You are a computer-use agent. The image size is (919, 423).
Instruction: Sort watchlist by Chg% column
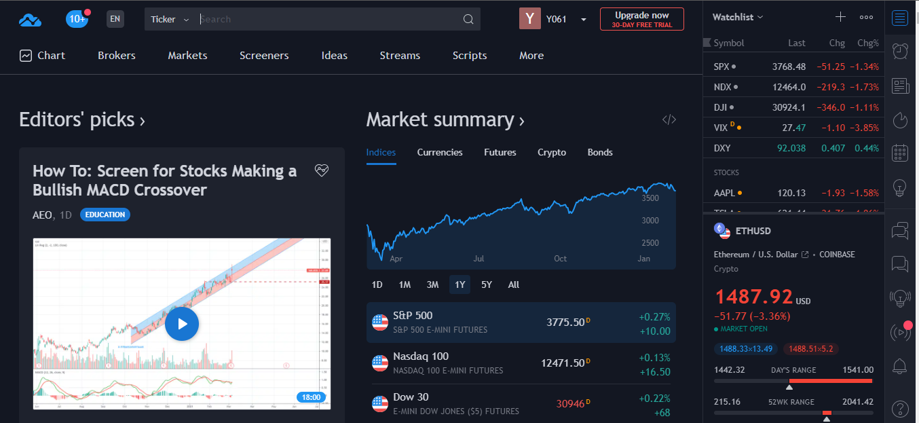[868, 43]
